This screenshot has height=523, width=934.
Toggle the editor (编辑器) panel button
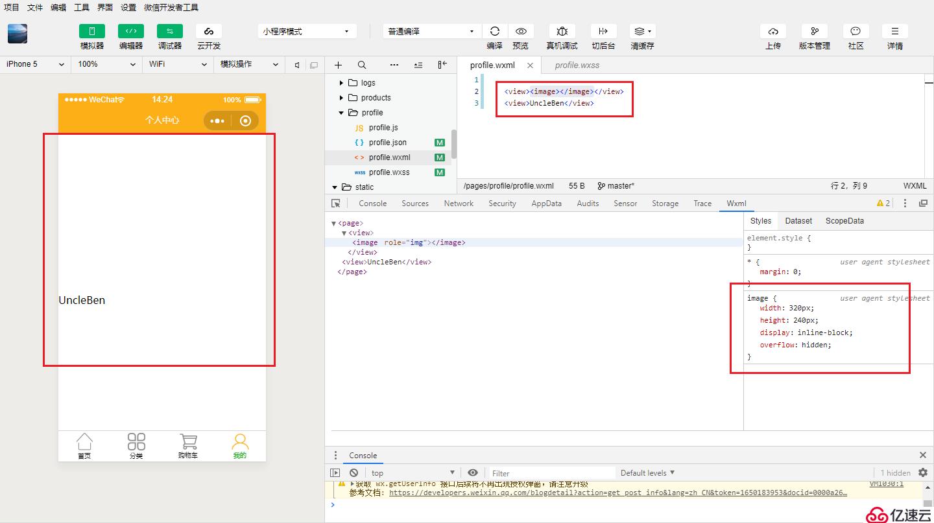coord(131,31)
